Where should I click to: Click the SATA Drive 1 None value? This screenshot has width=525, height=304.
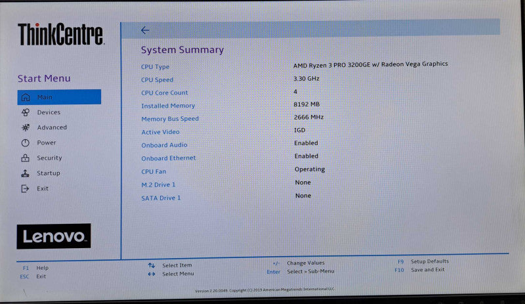coord(303,196)
